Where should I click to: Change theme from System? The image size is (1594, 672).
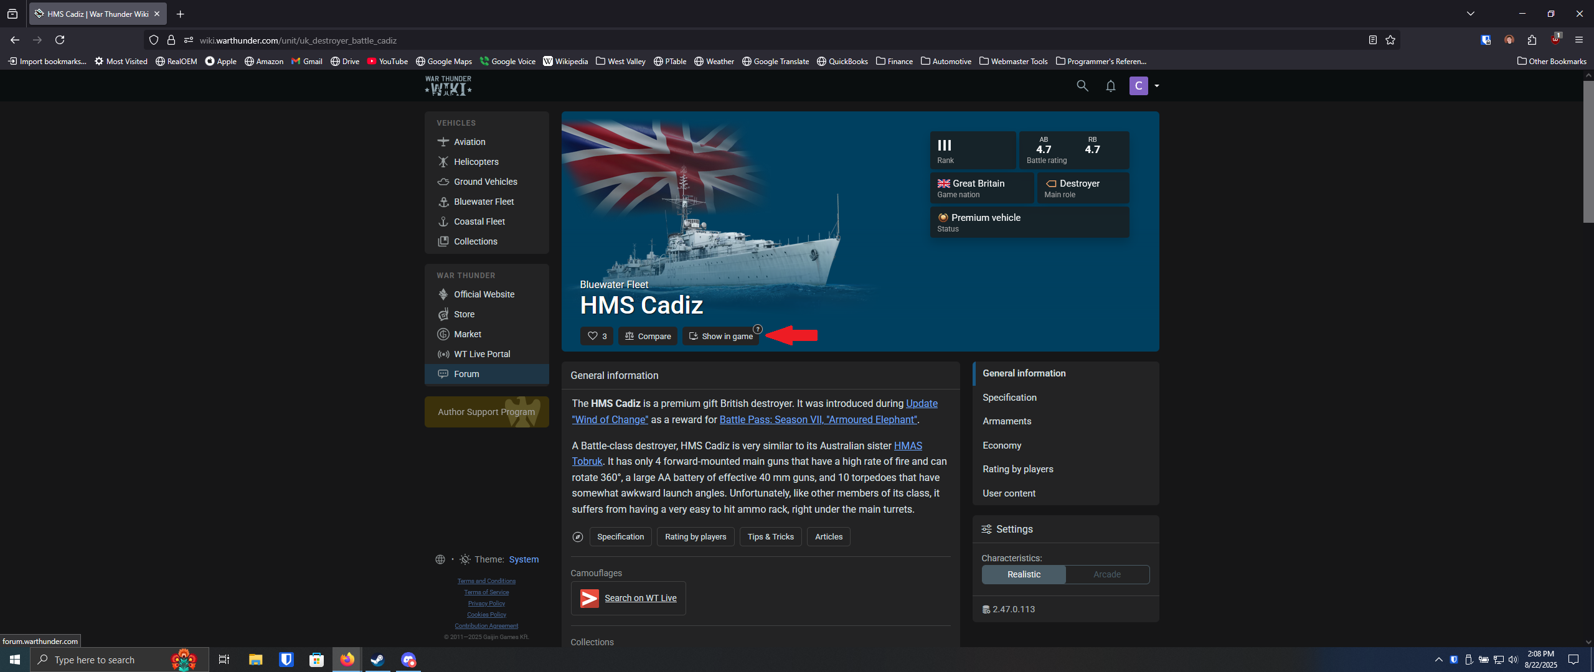tap(524, 559)
